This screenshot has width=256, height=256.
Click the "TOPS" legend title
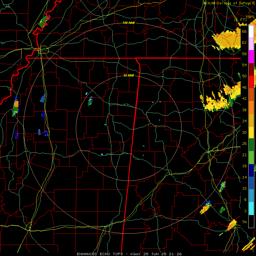[x=250, y=17]
